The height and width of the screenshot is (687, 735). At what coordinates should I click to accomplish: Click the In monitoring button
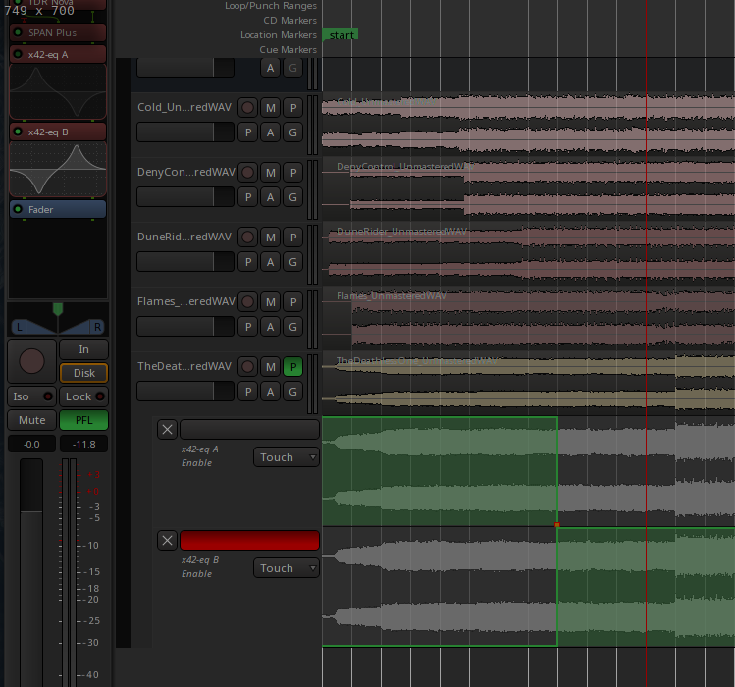[83, 349]
